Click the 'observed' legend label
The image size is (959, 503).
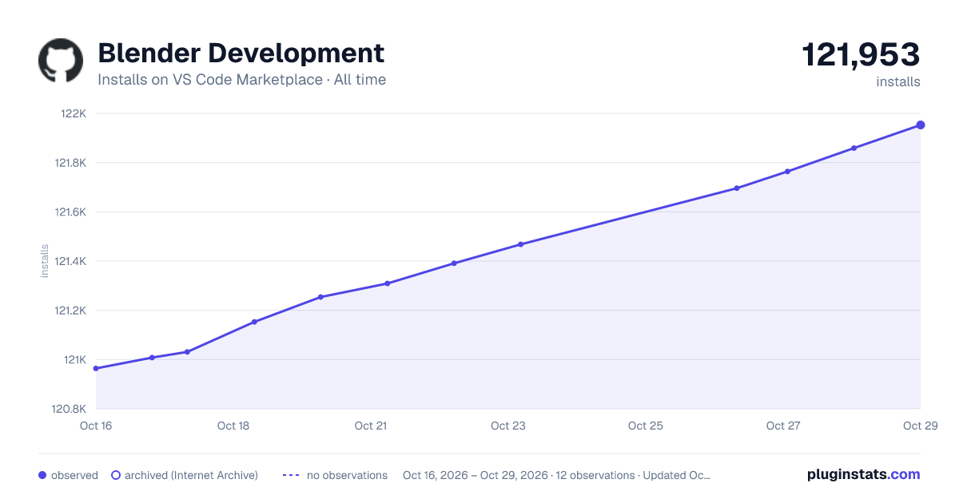click(74, 475)
